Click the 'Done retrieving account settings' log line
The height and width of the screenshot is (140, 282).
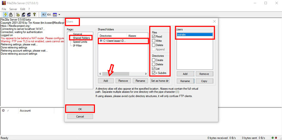pos(19,54)
